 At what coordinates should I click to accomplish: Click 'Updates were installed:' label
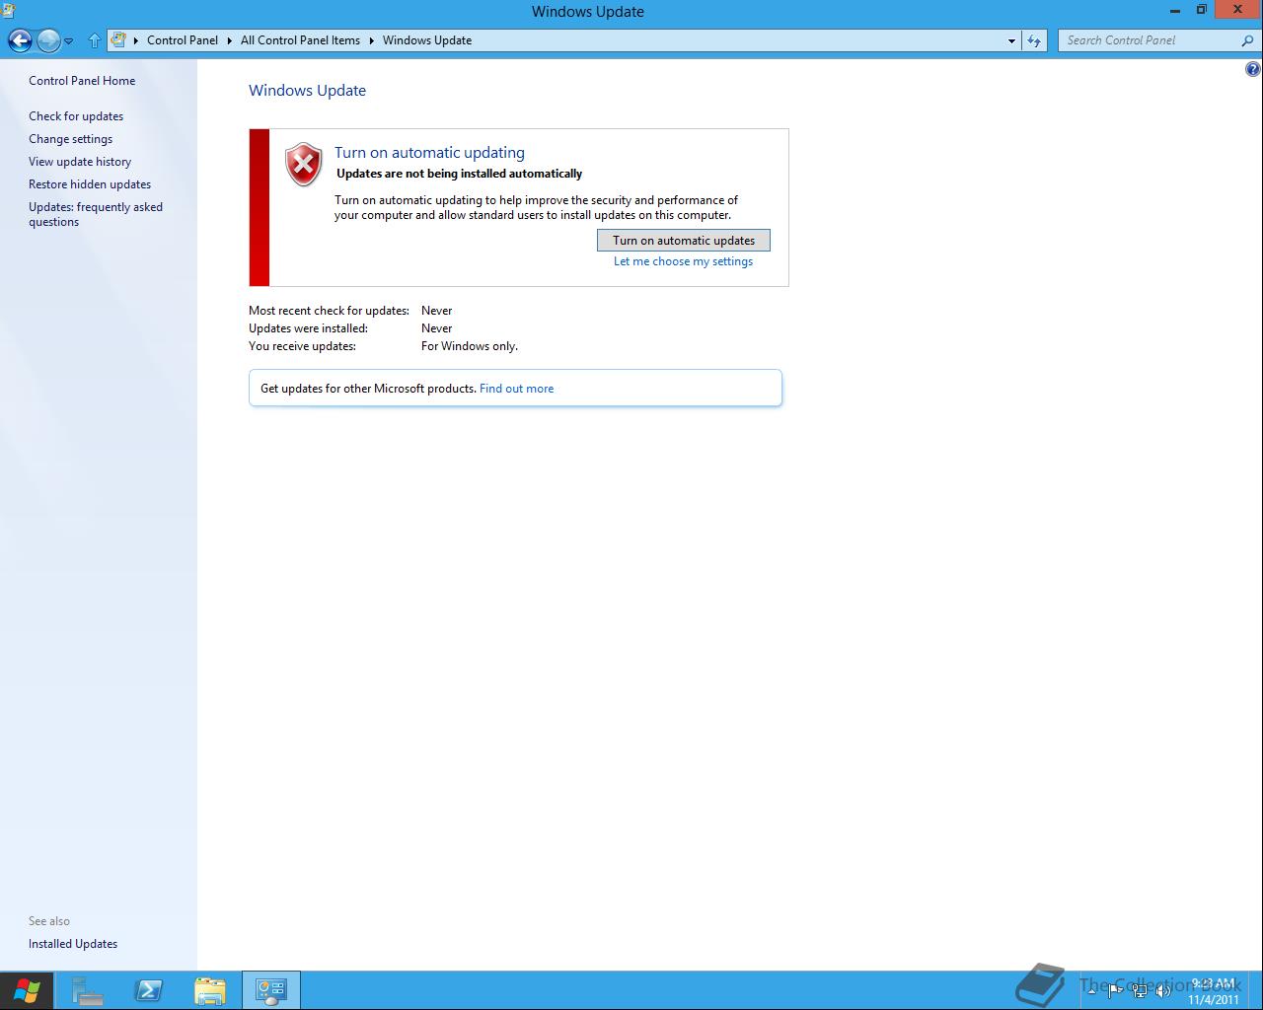click(308, 328)
